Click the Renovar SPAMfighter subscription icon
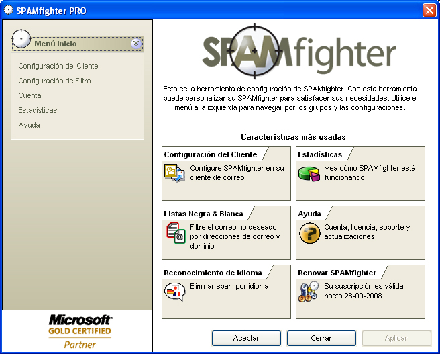Viewport: 440px width, 354px height. [309, 292]
